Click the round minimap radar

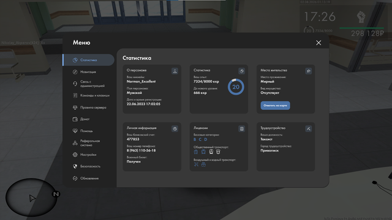tap(31, 197)
